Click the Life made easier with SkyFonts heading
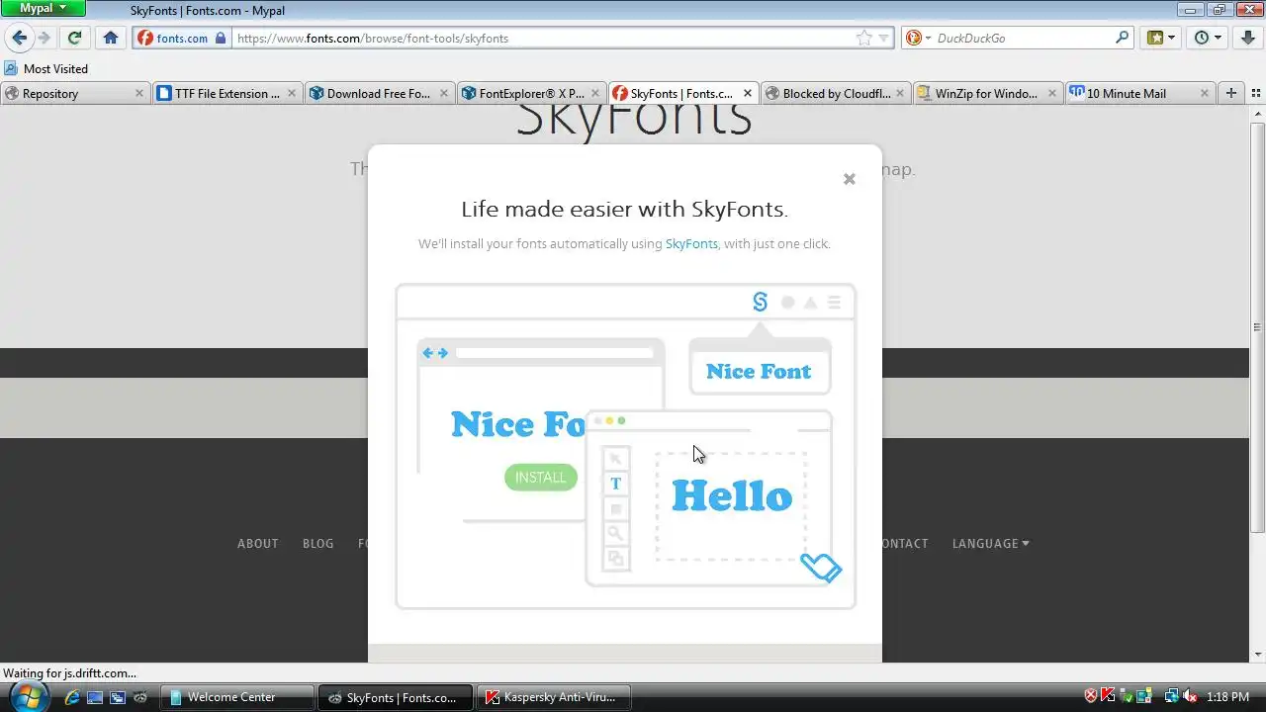 pos(624,209)
